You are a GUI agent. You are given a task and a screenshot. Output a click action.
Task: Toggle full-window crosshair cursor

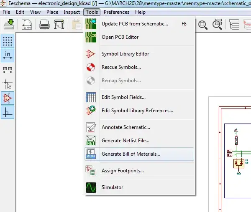8,84
